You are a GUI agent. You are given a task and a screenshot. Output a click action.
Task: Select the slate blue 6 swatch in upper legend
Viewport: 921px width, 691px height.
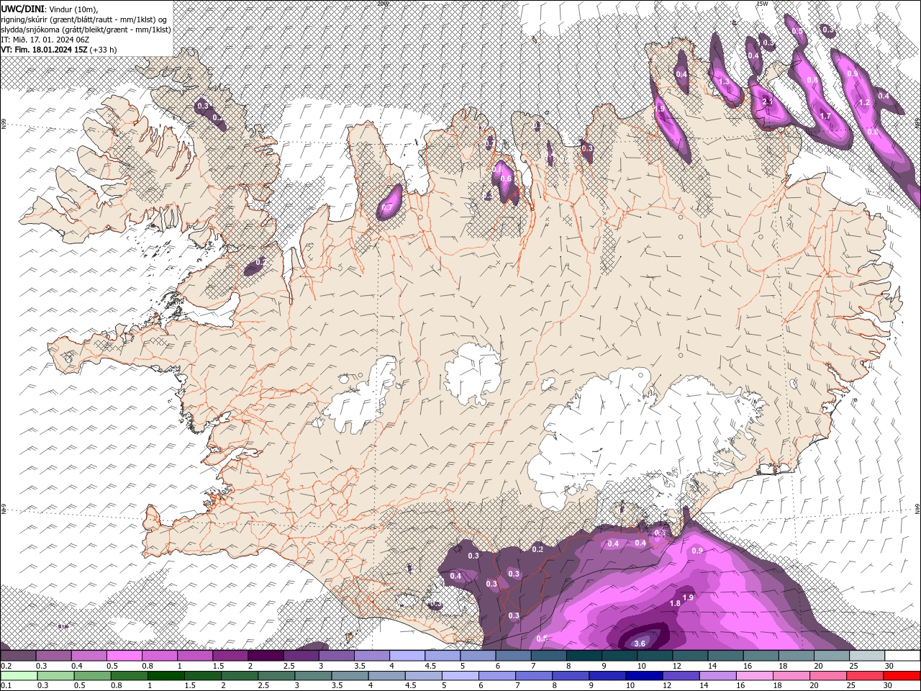click(x=513, y=656)
